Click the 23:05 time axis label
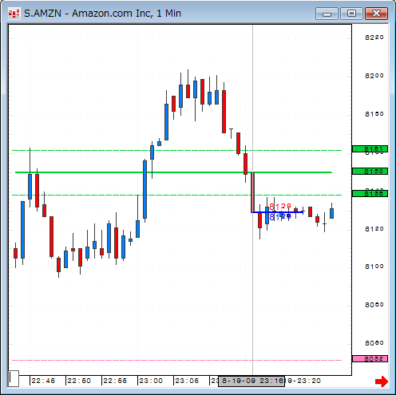This screenshot has width=396, height=395. pos(187,381)
